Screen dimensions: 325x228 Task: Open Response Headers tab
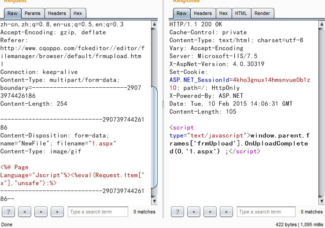point(203,14)
